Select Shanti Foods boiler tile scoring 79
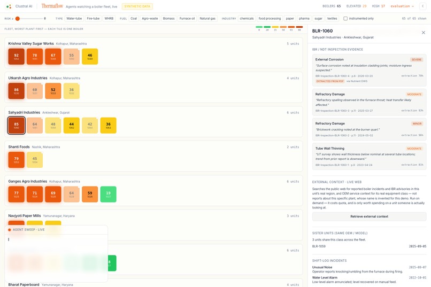This screenshot has width=431, height=287. pos(16,160)
